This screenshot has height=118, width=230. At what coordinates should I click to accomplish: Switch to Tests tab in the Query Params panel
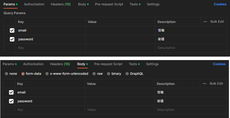(134, 4)
